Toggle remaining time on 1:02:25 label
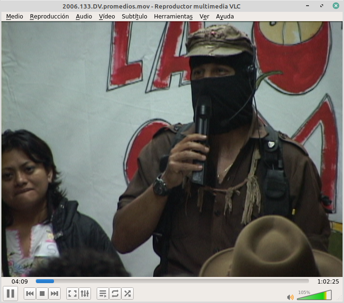Viewport: 344px width, 303px height. click(328, 282)
